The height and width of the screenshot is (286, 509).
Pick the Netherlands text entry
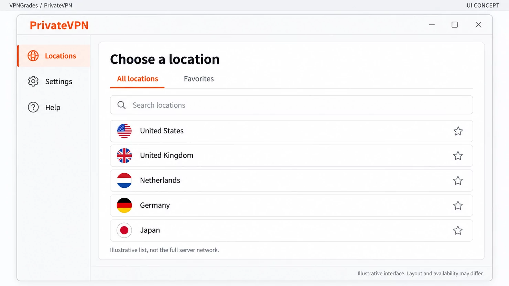(x=160, y=180)
